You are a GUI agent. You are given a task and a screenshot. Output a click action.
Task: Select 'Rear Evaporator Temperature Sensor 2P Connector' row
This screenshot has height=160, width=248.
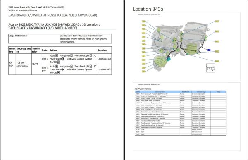click(x=180, y=123)
